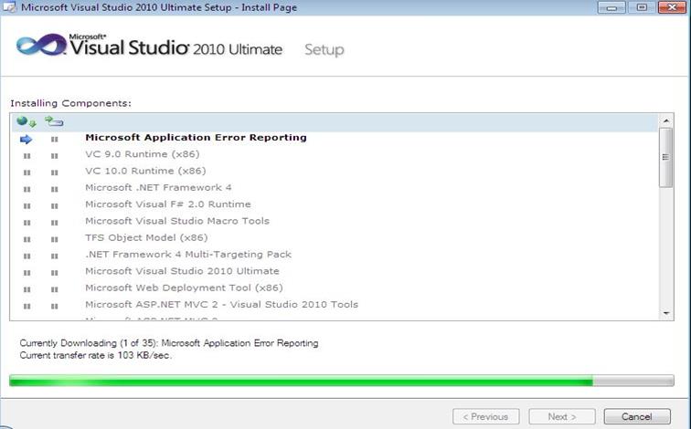Select Microsoft Visual Studio 2010 Ultimate list entry
Image resolution: width=691 pixels, height=429 pixels.
tap(182, 271)
